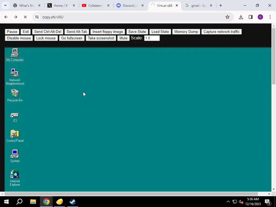Click the taskbar clock and date

(x=253, y=202)
